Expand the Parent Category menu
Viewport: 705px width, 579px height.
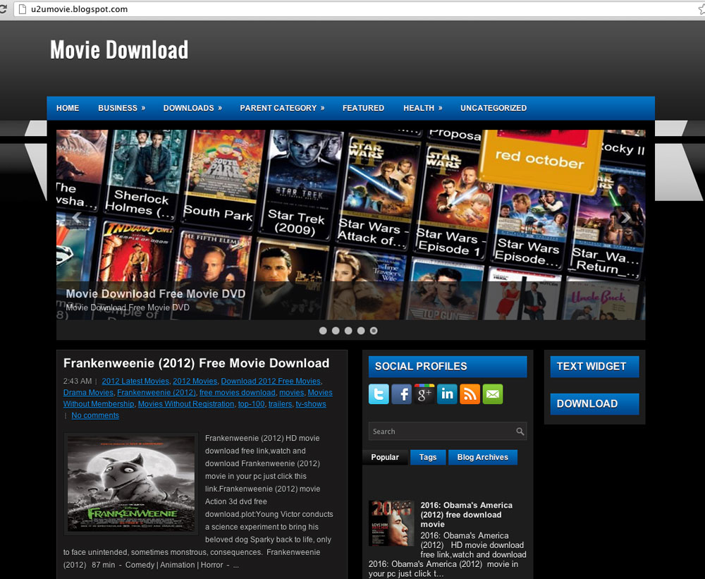click(x=282, y=108)
